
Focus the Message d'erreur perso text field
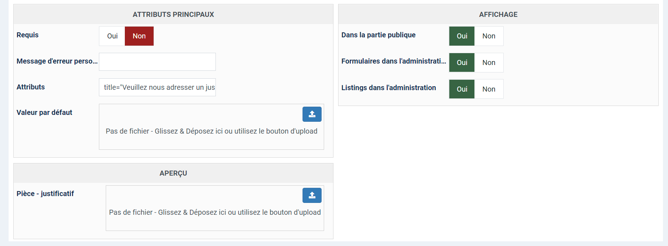tap(157, 62)
